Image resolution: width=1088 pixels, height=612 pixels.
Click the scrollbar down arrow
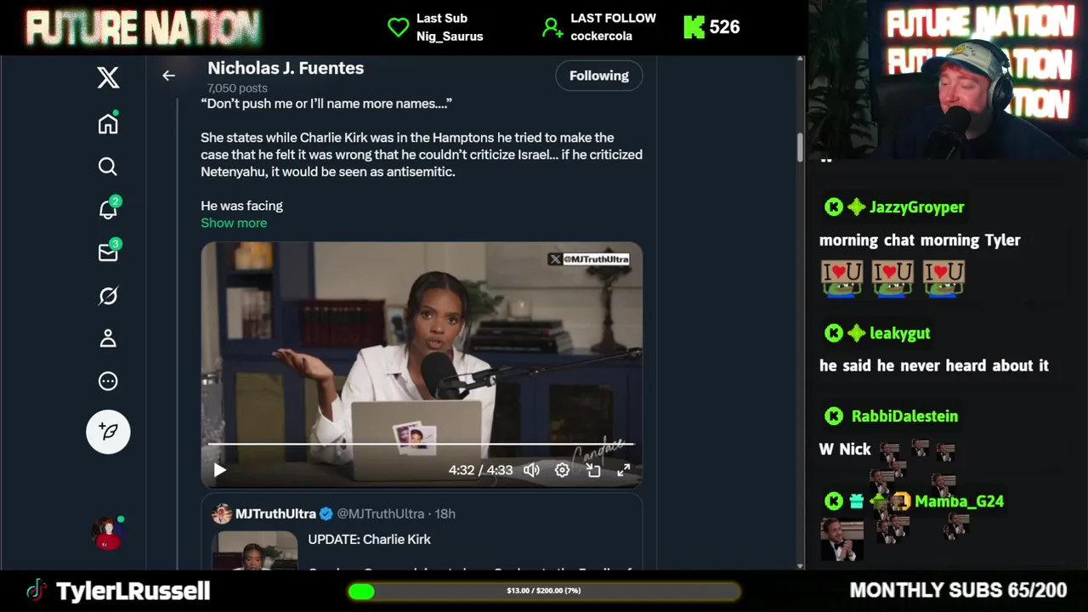click(x=800, y=565)
